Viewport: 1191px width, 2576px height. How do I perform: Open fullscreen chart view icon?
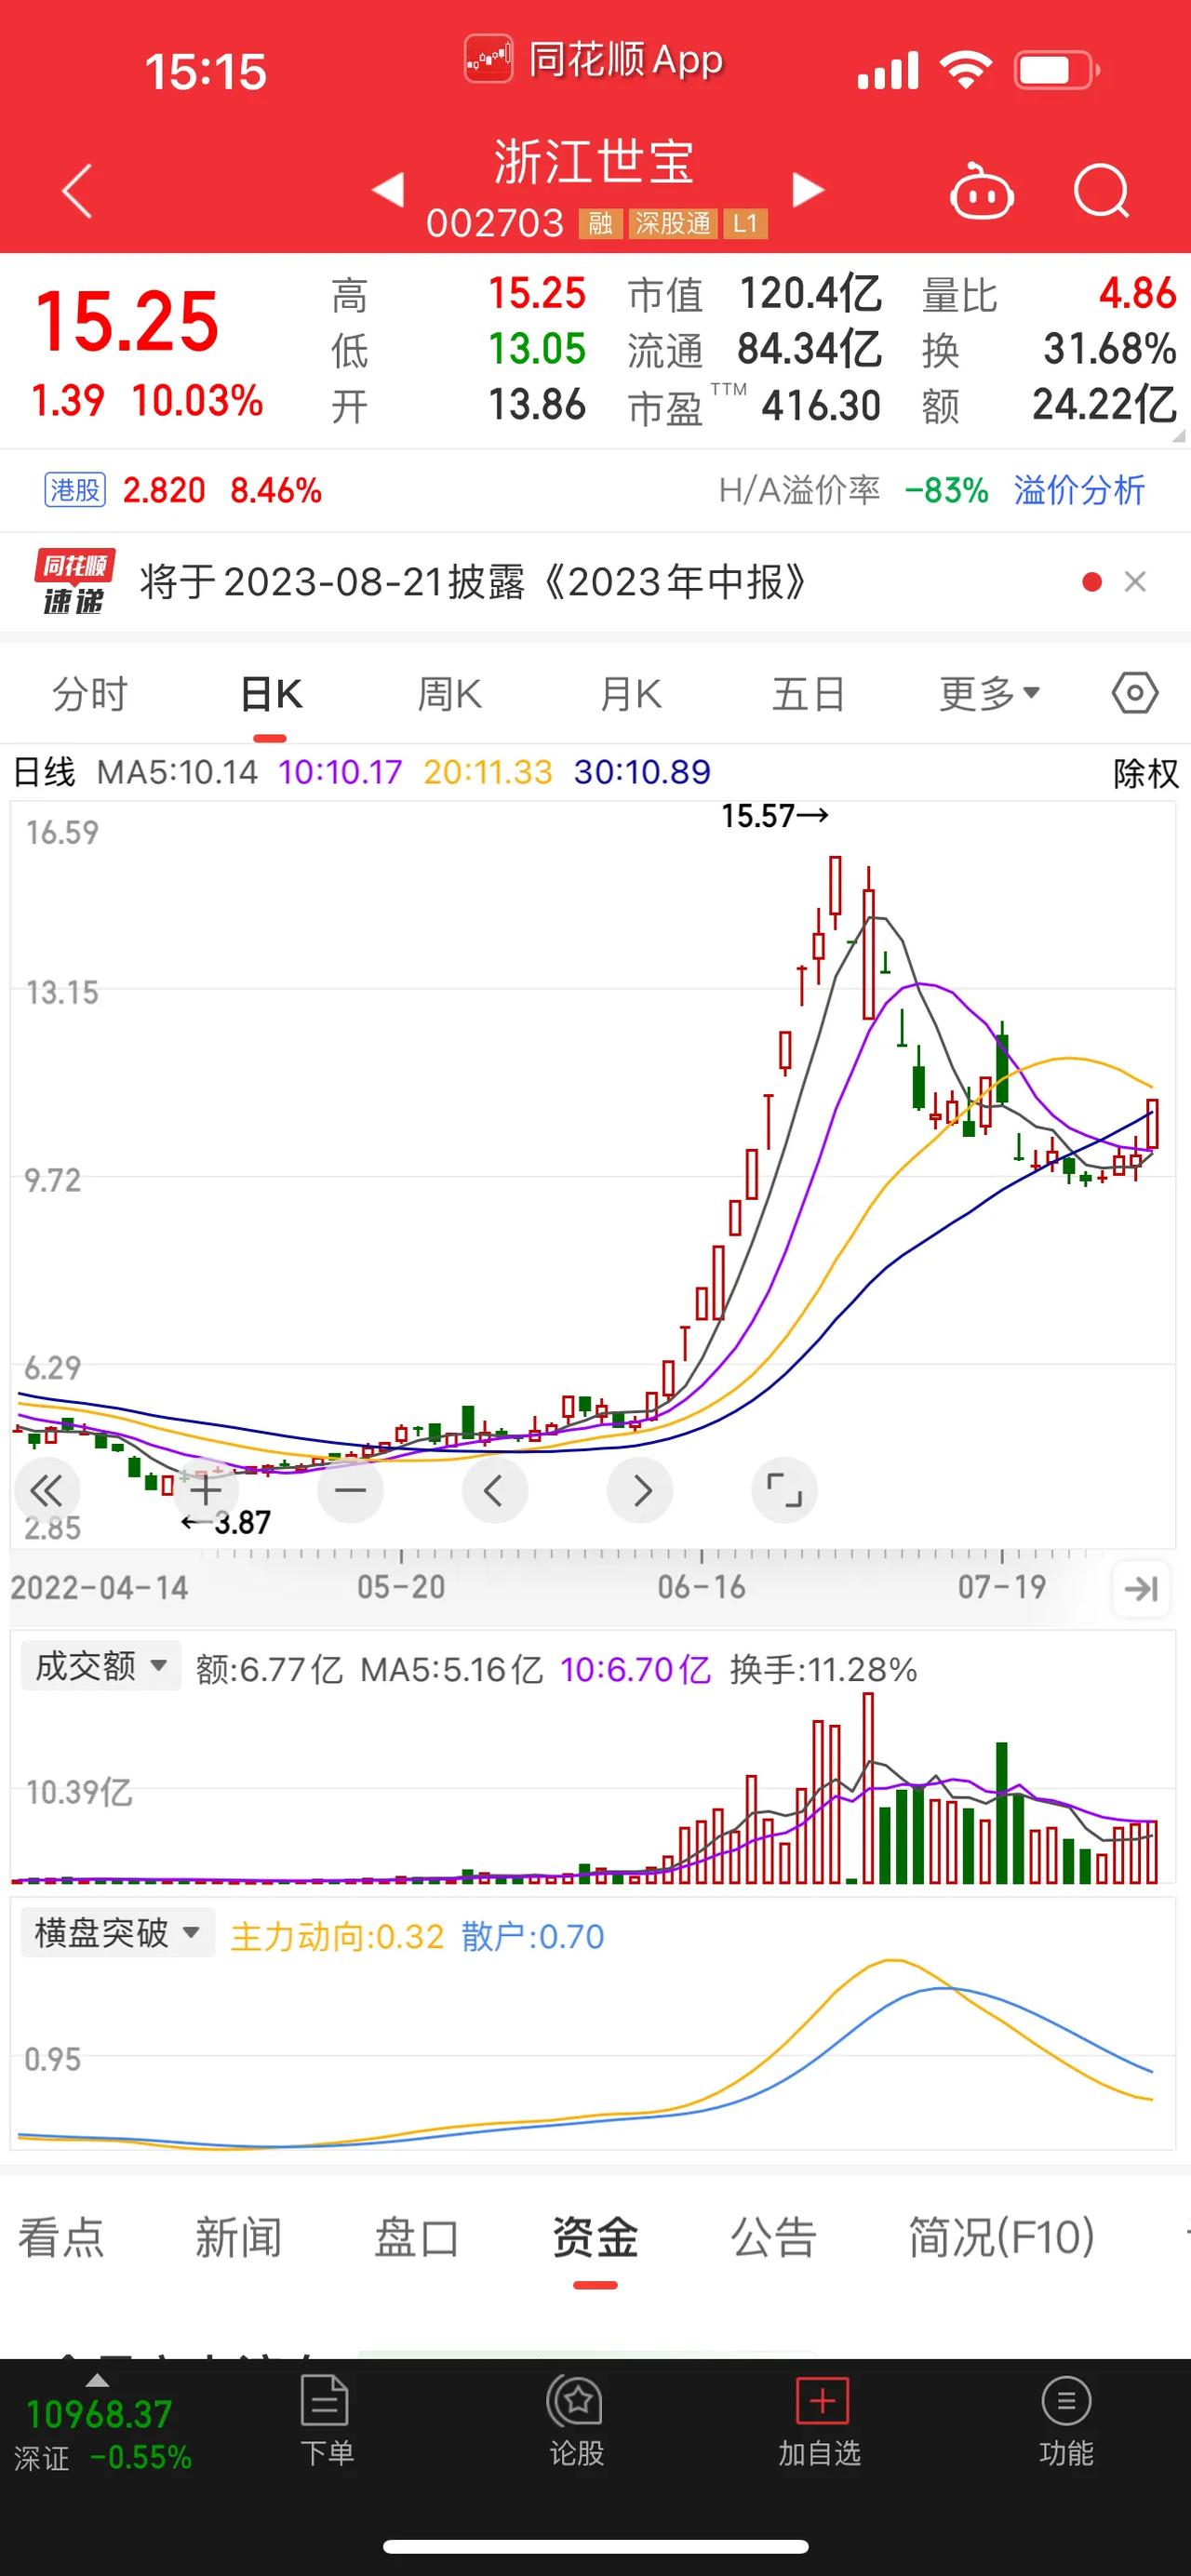tap(784, 1490)
